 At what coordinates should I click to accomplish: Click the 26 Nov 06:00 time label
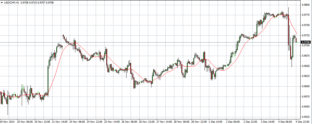click(129, 121)
